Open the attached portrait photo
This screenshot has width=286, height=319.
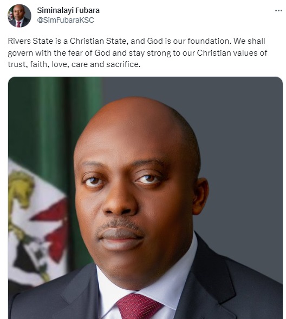pyautogui.click(x=145, y=198)
